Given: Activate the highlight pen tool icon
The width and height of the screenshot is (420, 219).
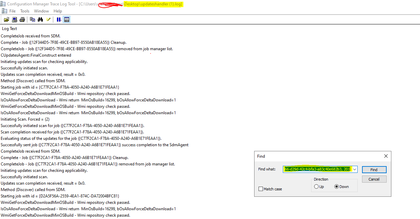Looking at the screenshot, I should (x=48, y=19).
